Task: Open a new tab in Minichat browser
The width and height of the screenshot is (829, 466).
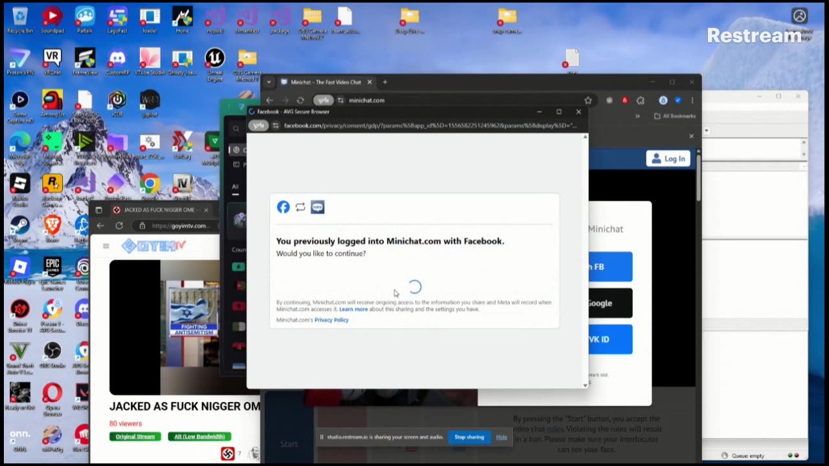Action: coord(385,82)
